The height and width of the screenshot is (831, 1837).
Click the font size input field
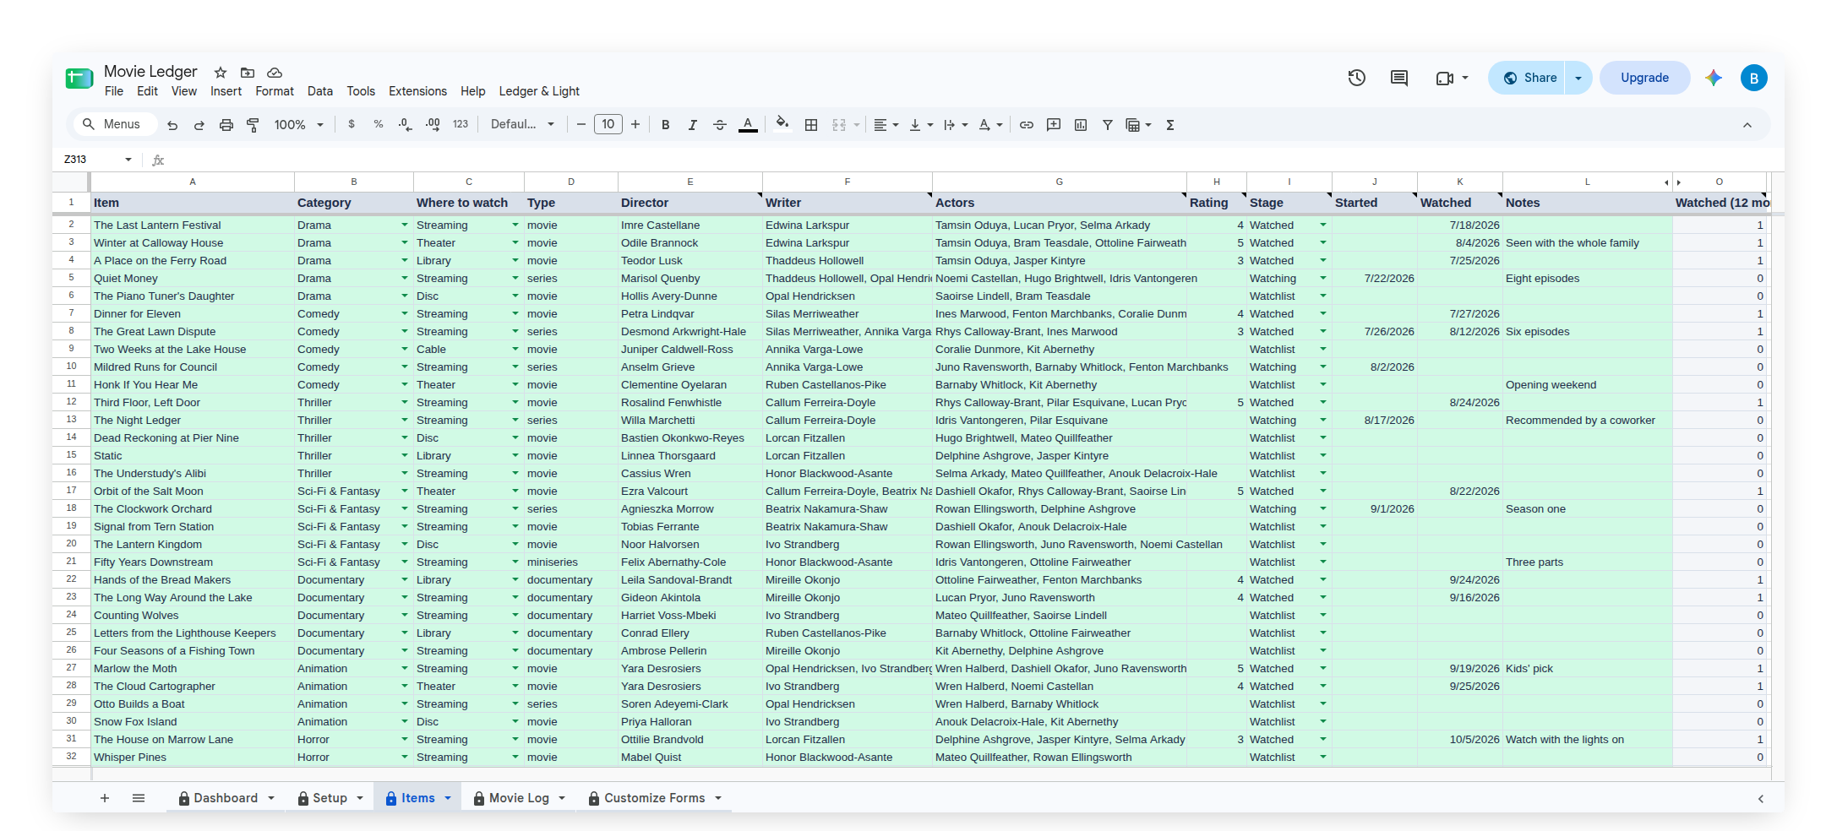coord(608,124)
